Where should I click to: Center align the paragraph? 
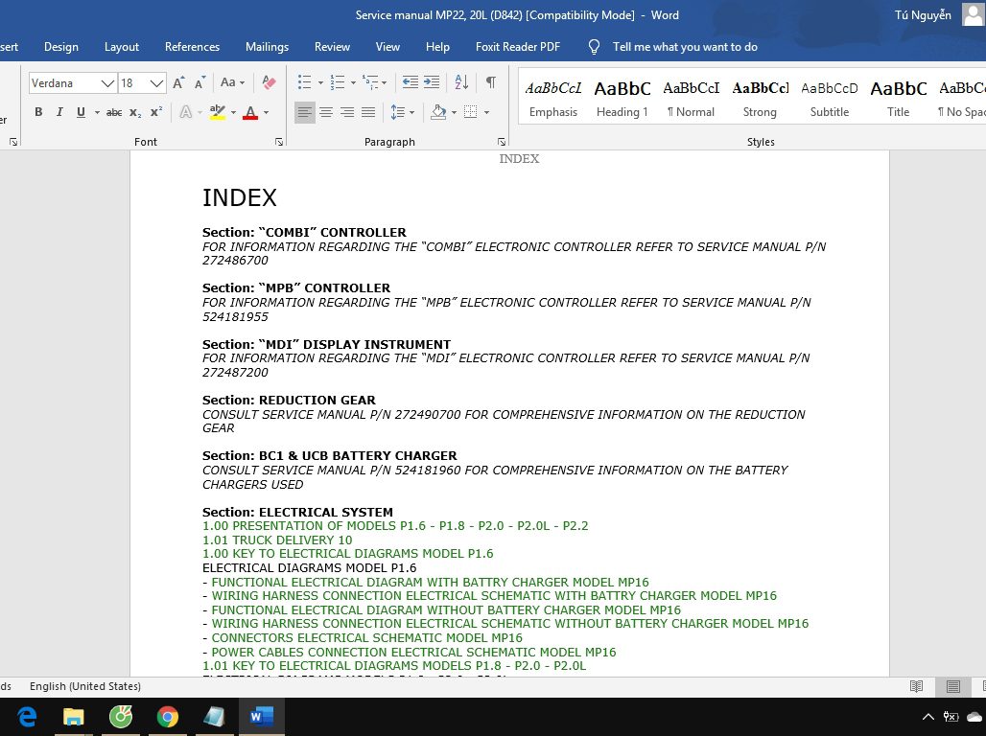326,112
